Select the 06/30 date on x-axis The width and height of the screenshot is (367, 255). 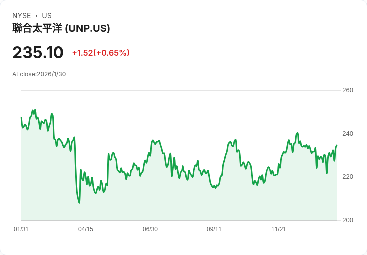(x=150, y=229)
